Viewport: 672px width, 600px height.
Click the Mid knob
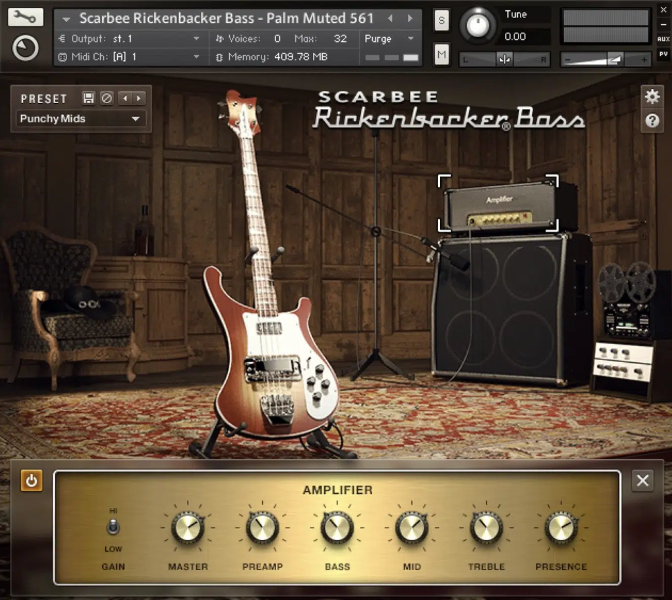[x=412, y=528]
